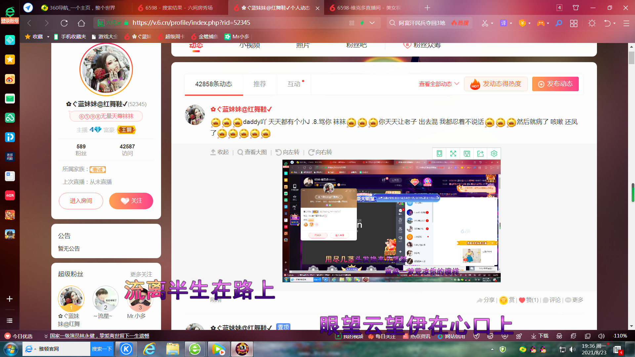Click the rocket accelerator status icon

(x=519, y=336)
